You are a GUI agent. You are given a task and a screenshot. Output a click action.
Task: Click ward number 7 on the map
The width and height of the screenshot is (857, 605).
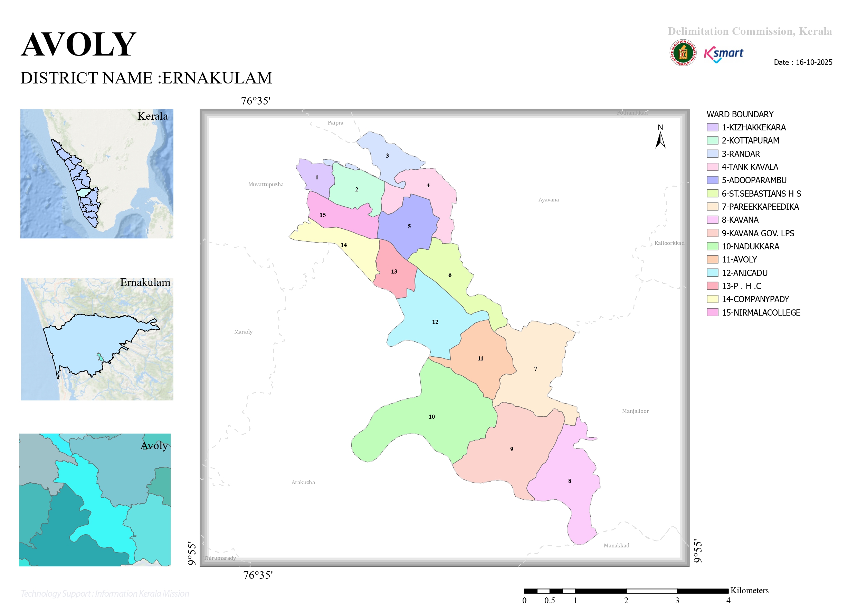[x=536, y=369]
